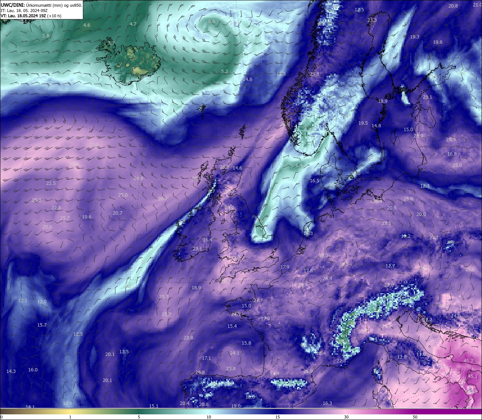The image size is (482, 420).
Task: Click the map value 5.2
Action: point(224,71)
